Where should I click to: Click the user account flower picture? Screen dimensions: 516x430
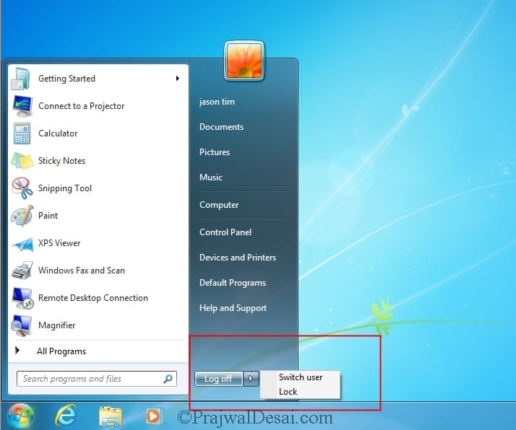tap(244, 61)
